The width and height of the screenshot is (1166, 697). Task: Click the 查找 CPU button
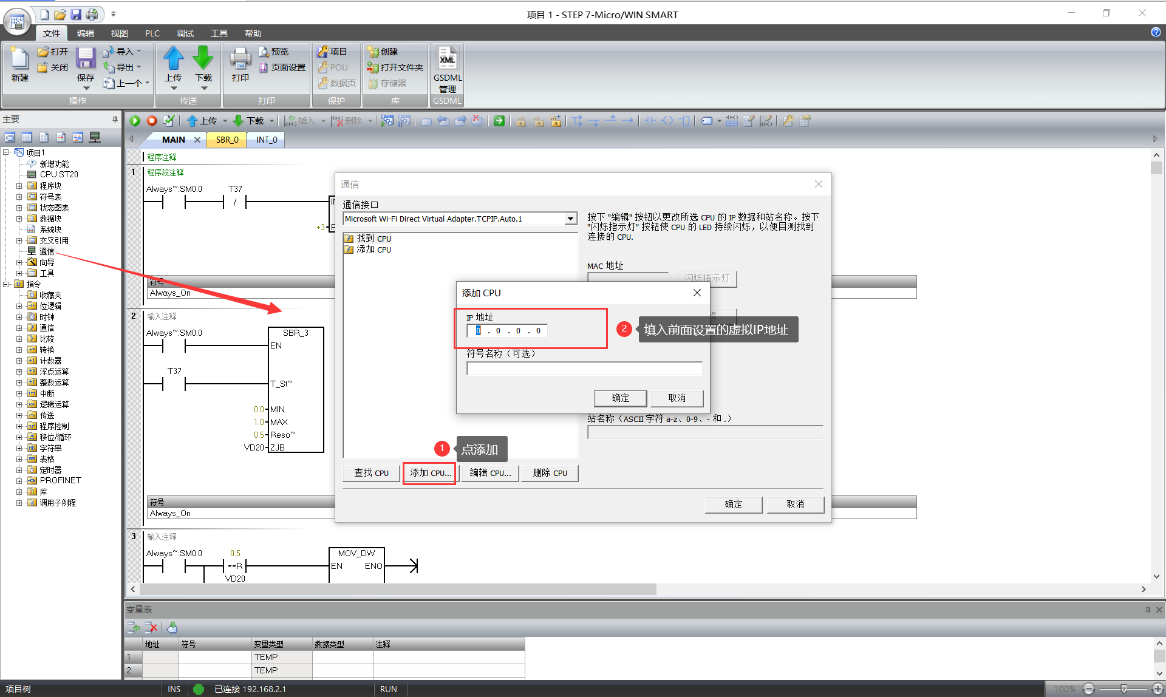click(371, 473)
